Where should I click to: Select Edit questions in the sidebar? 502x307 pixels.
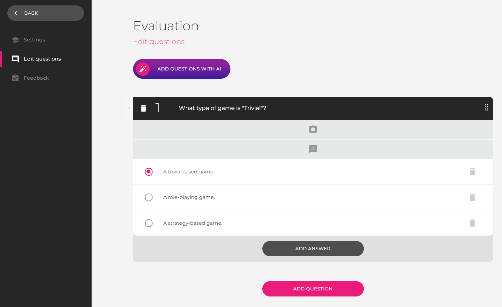pyautogui.click(x=42, y=59)
